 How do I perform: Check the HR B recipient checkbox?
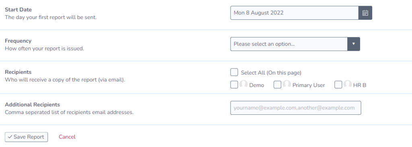click(338, 85)
